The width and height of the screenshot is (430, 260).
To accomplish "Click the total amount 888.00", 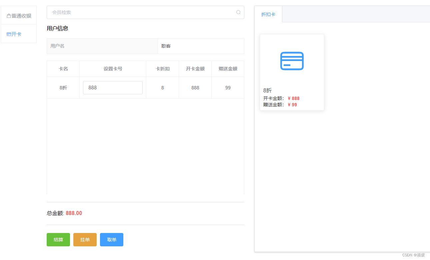I will [74, 213].
